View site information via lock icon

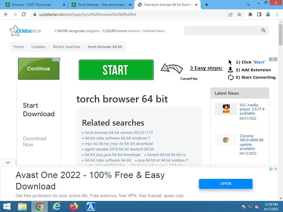point(35,14)
